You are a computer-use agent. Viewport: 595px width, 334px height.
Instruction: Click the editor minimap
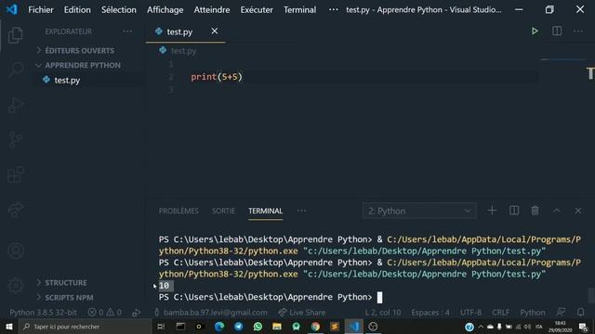563,59
